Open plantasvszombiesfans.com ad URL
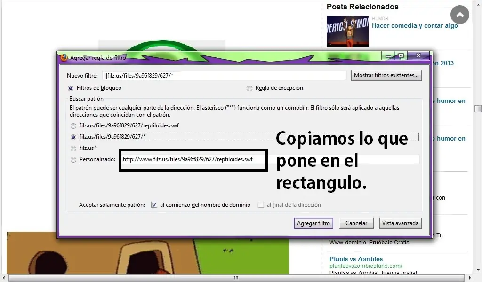The image size is (482, 282). pyautogui.click(x=365, y=266)
